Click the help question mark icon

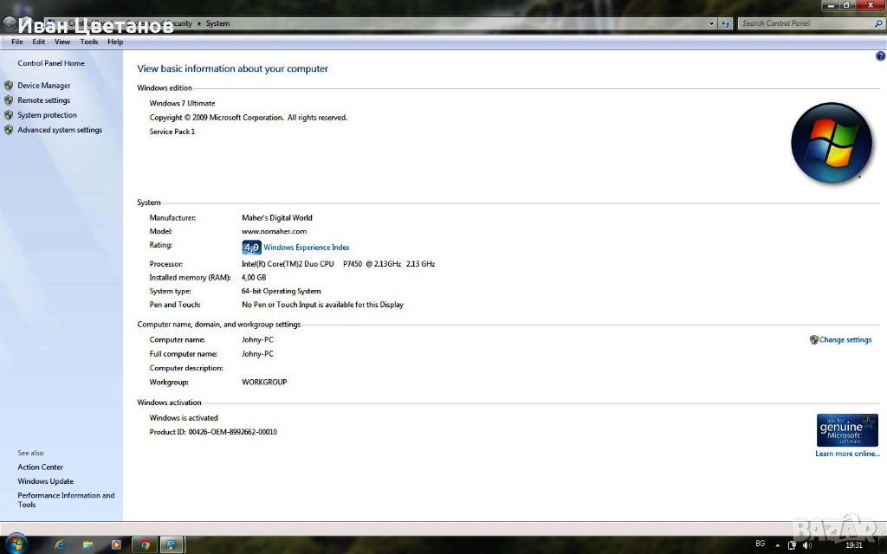(880, 56)
